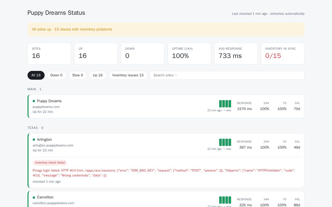Open the DOWN summary card
Screen dimensions: 332x207
pyautogui.click(x=143, y=54)
